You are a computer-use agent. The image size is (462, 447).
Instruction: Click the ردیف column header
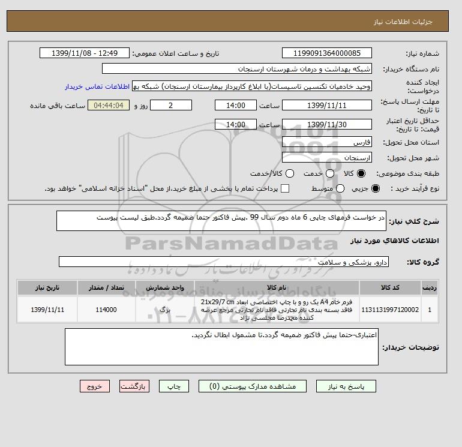[x=430, y=287]
